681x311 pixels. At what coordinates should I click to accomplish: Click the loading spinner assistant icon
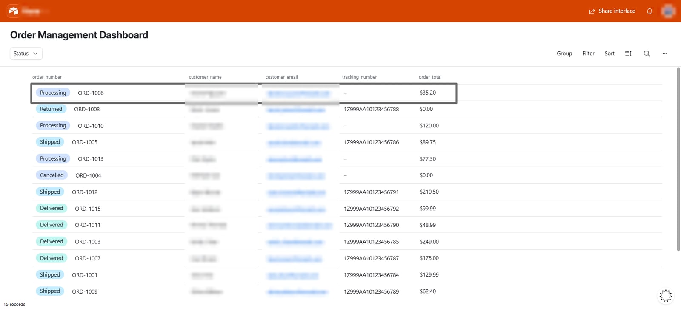[x=666, y=296]
